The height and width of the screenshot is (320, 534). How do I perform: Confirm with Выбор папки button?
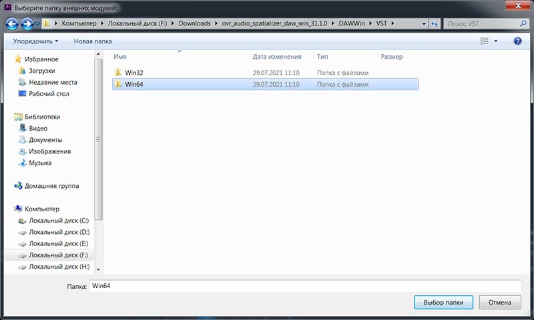click(443, 302)
